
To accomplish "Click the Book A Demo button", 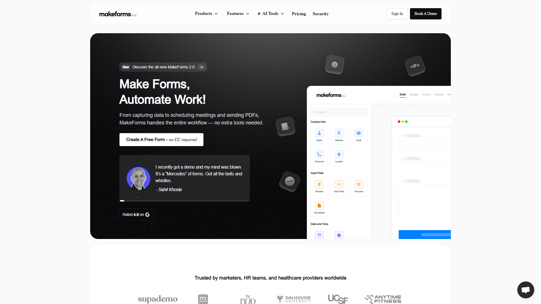I will coord(425,14).
